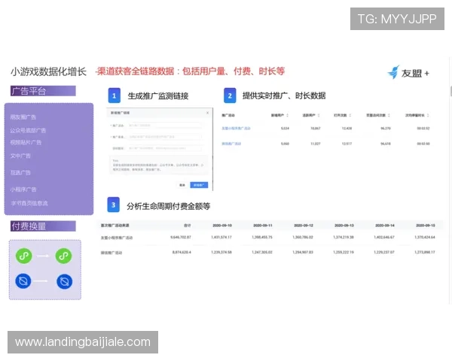
Task: Click the top-left green mini-program icon
Action: click(x=23, y=256)
